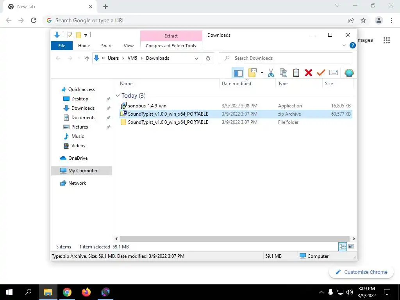
Task: Open the Chrome three-dot menu
Action: [x=391, y=20]
